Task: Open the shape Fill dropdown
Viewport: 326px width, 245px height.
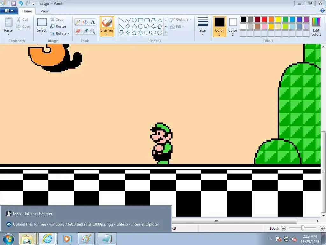Action: (x=177, y=26)
